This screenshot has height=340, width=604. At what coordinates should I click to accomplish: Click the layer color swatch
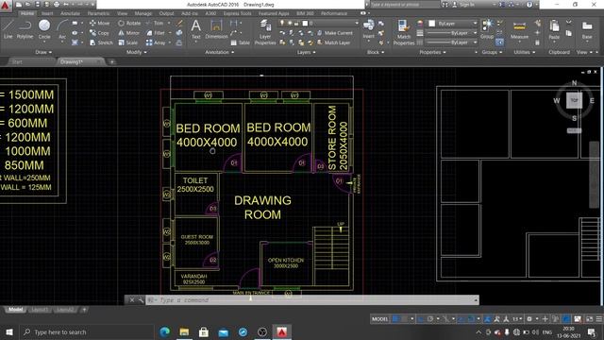point(305,23)
